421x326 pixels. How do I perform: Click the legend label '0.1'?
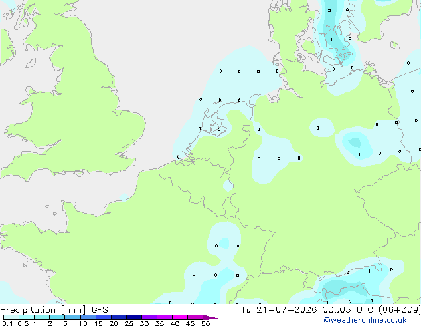7,323
